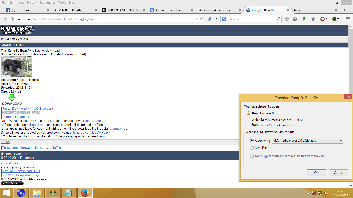Open color wheel addon dropdown arrow
Screen dimensions: 353x198
[338, 19]
